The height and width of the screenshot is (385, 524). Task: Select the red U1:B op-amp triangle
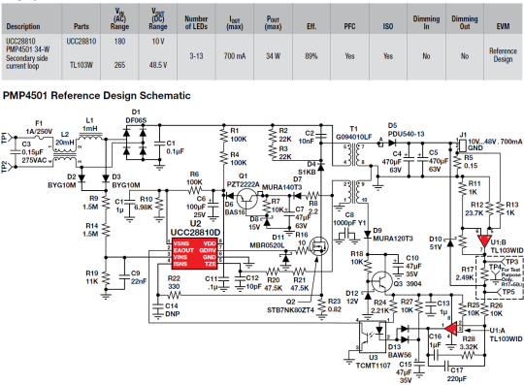483,241
